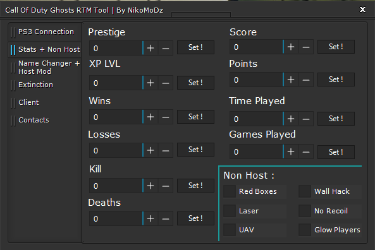Screen dimensions: 375x250
Task: Decrement the Score value with minus
Action: coord(306,47)
